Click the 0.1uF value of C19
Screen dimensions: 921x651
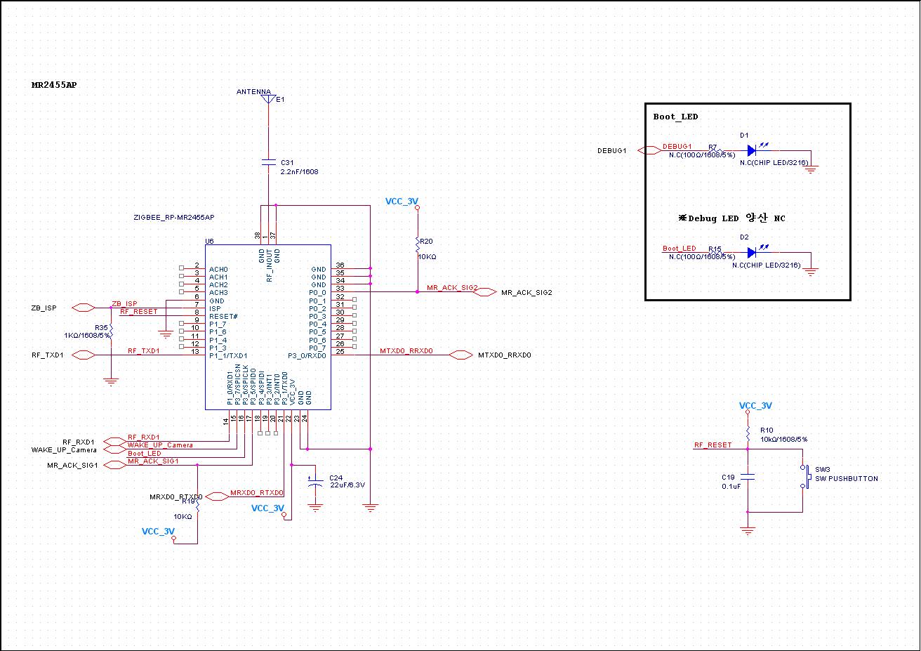point(731,486)
